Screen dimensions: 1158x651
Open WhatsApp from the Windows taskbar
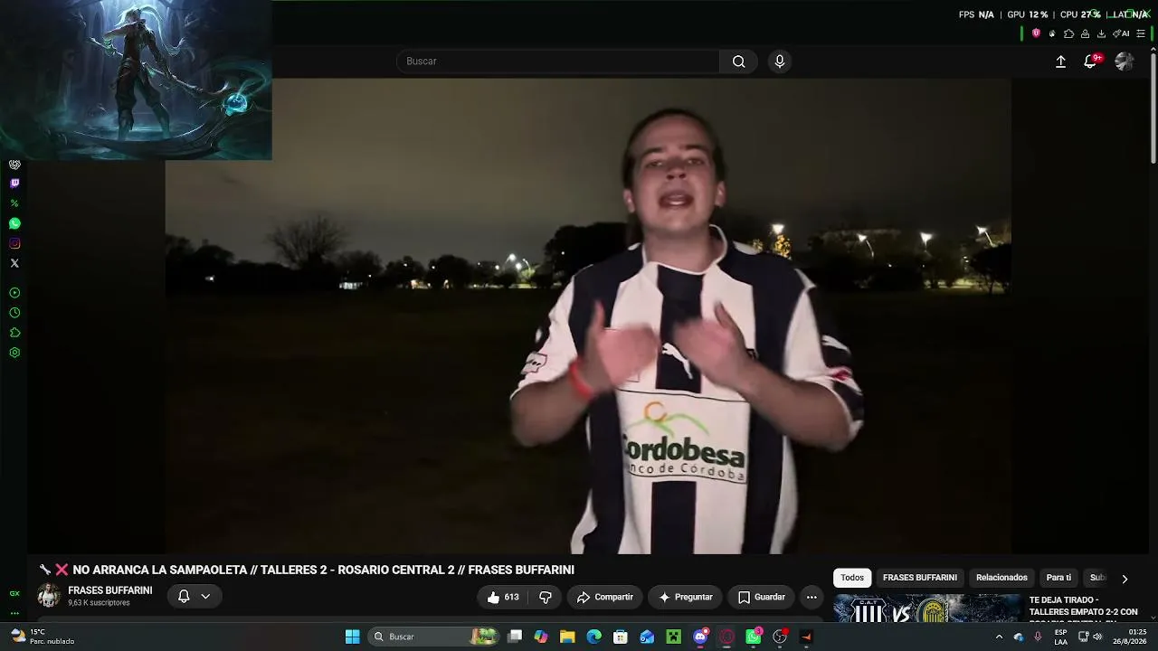[754, 637]
